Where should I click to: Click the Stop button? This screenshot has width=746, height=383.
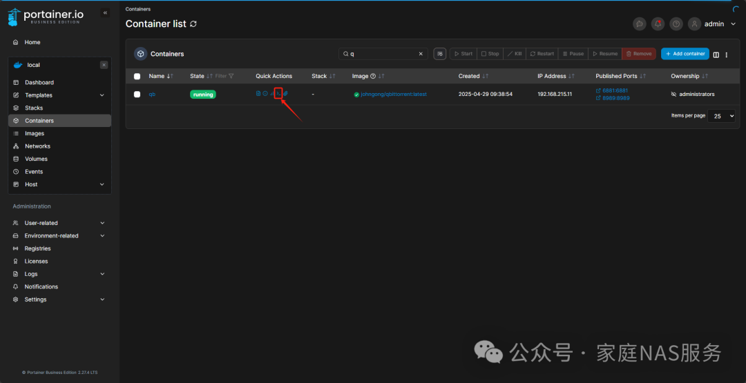490,54
